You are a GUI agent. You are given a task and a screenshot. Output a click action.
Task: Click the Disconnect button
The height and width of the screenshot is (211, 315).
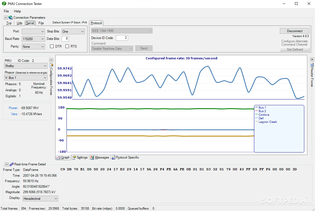(x=294, y=31)
